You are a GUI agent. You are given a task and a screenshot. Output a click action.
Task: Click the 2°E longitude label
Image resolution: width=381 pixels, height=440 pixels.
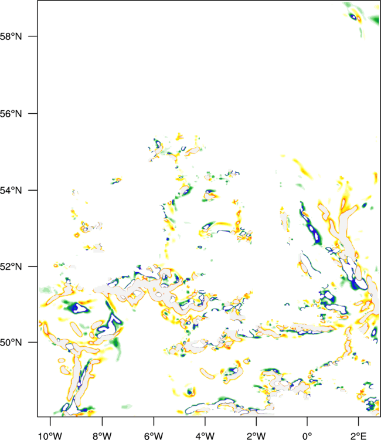click(358, 436)
